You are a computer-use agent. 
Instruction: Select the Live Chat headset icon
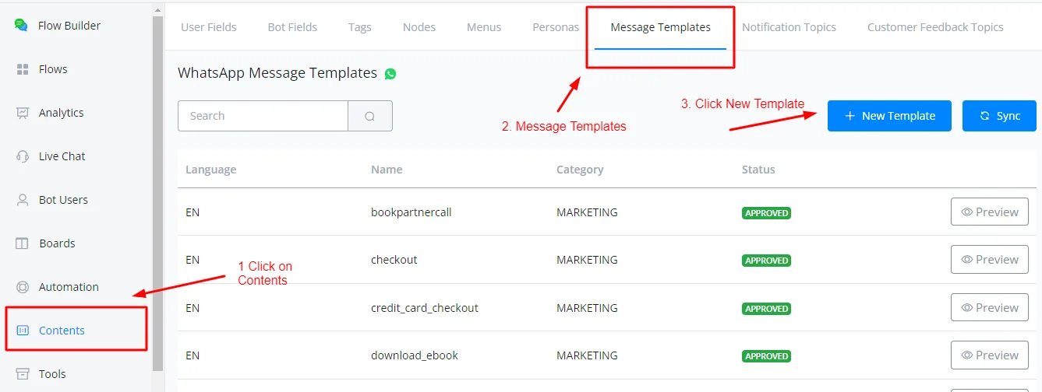23,156
